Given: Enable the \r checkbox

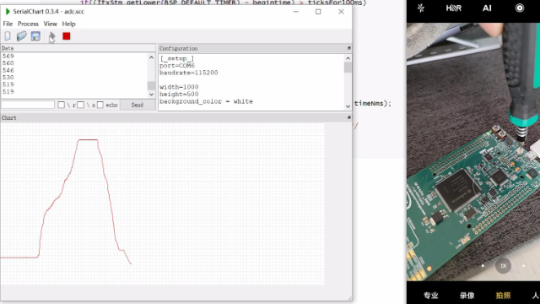Looking at the screenshot, I should (x=62, y=105).
